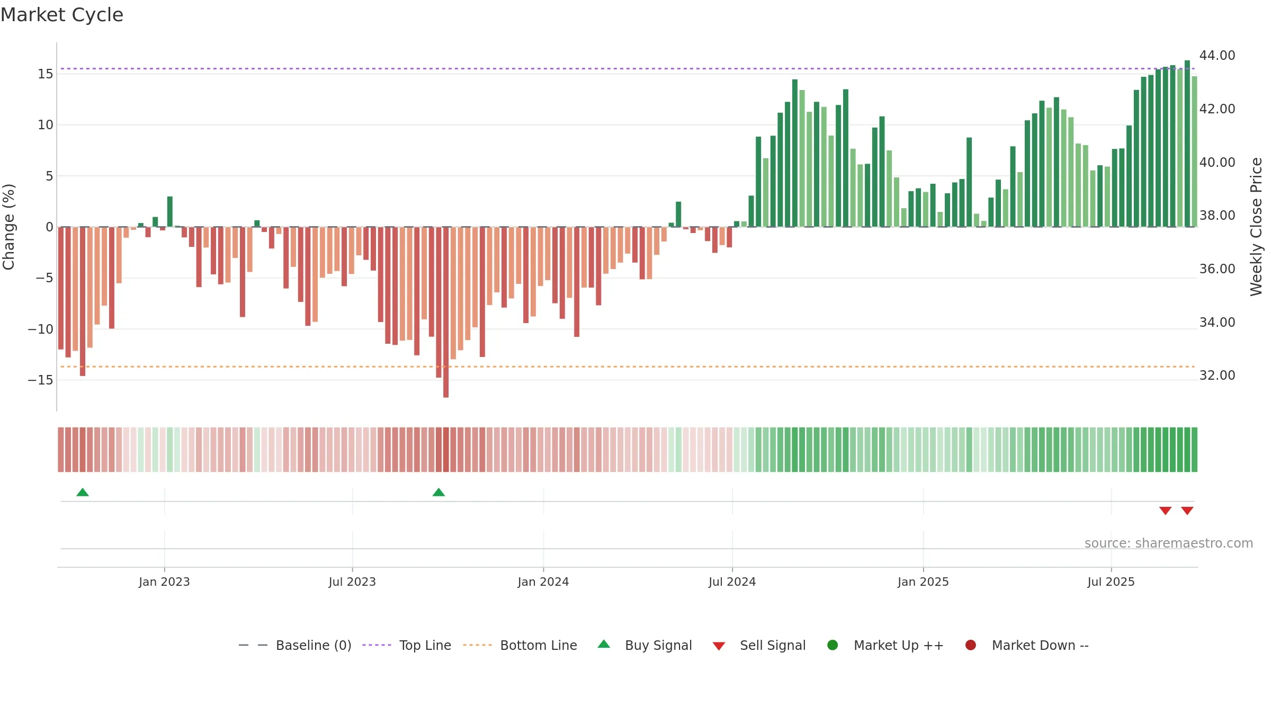This screenshot has width=1271, height=715.
Task: Click the Jul 2025 axis label
Action: pyautogui.click(x=1111, y=582)
